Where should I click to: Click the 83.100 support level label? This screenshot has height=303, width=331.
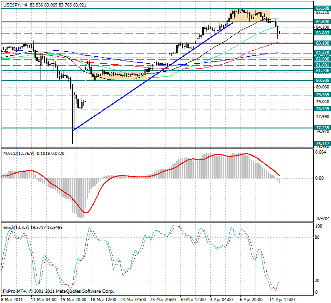pos(322,43)
